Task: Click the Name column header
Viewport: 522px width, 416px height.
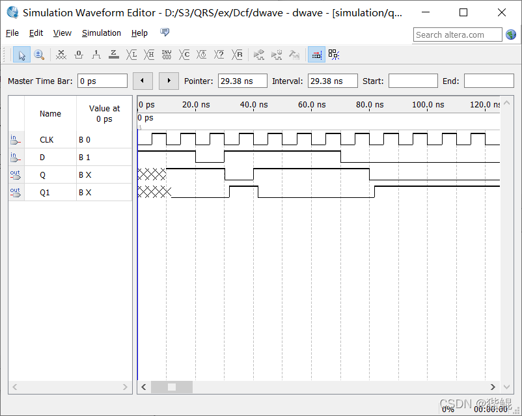Action: point(50,113)
